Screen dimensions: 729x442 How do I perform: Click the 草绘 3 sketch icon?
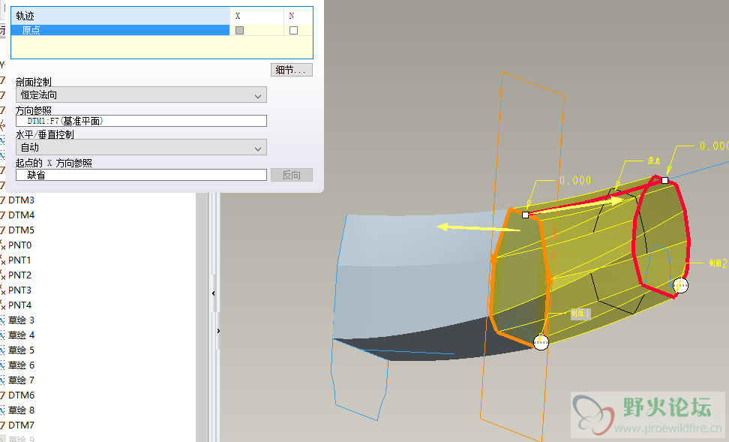[3, 320]
